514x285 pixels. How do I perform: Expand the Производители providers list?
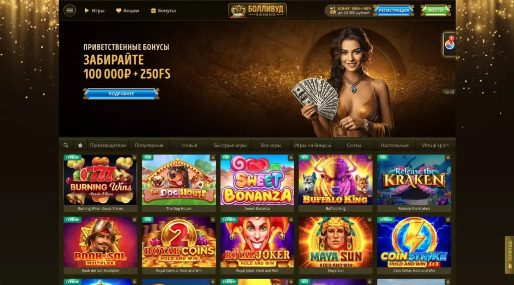[108, 145]
